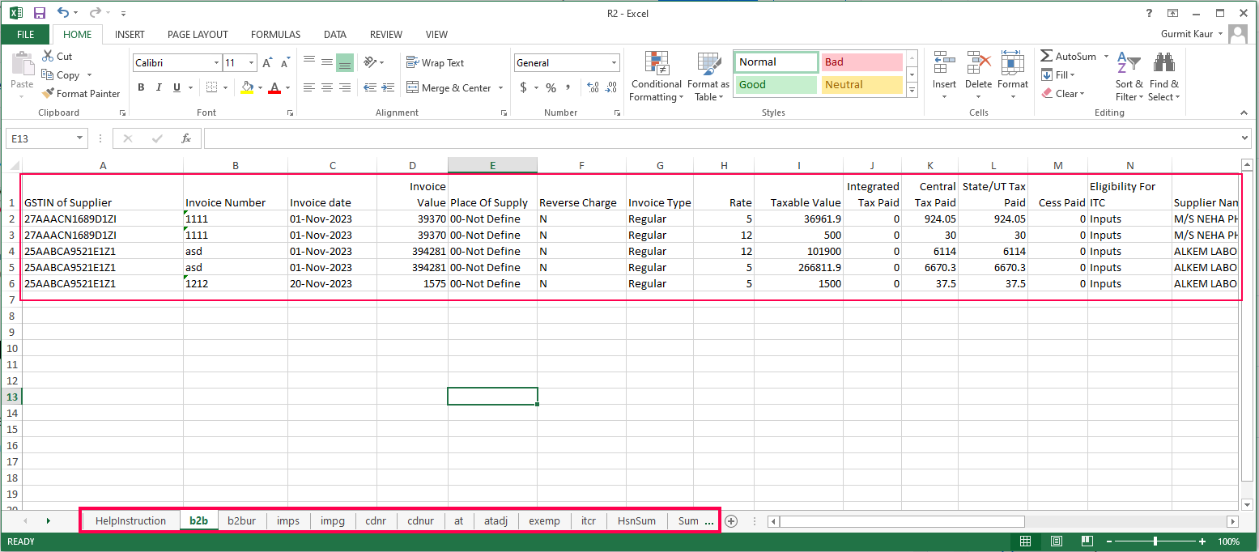Open the font size 11 dropdown
The image size is (1259, 552).
pos(253,62)
